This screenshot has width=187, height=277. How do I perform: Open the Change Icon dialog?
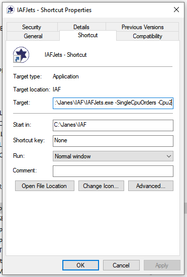point(101,186)
